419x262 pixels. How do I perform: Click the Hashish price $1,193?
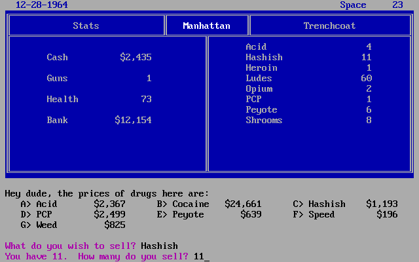(x=382, y=204)
